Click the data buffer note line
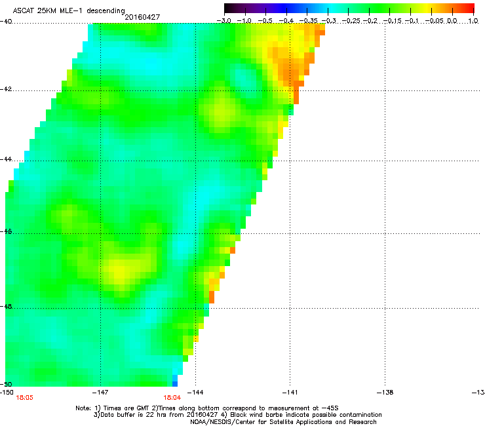 click(x=237, y=415)
